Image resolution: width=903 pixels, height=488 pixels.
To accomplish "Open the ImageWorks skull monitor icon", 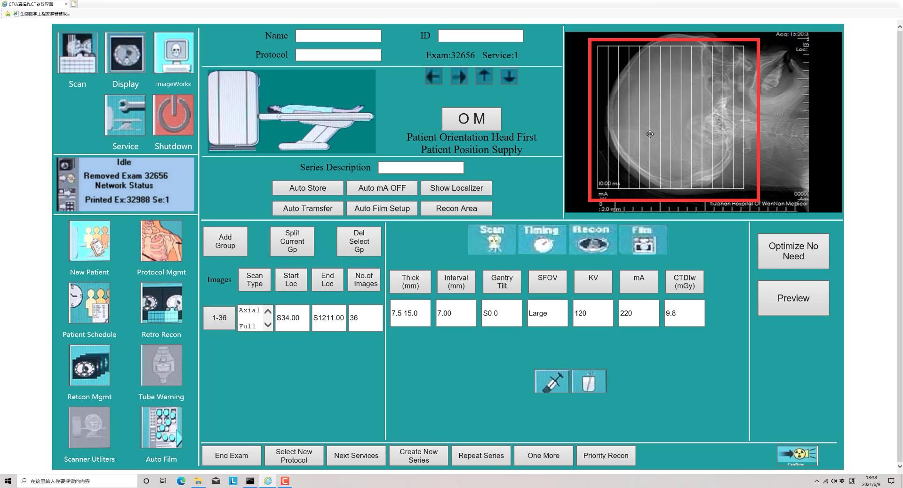I will click(x=173, y=53).
